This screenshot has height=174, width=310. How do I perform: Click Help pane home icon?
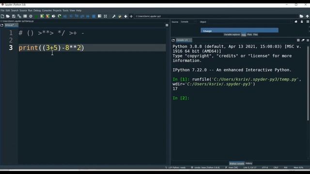[296, 22]
